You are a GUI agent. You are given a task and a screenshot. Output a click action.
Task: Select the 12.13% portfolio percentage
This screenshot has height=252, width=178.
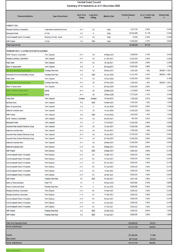(x=147, y=33)
